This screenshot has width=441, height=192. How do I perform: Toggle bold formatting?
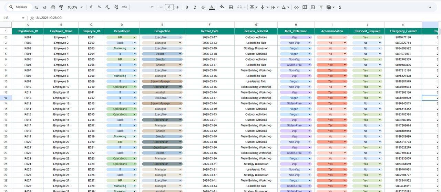pos(187,7)
